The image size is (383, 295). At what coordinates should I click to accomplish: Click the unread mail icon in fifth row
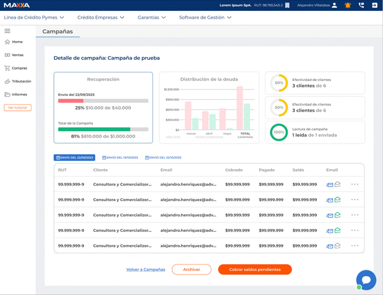[x=337, y=246]
